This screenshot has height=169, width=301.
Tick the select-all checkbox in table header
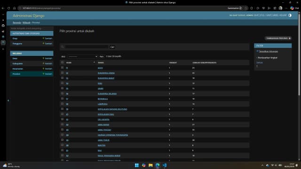pyautogui.click(x=62, y=62)
